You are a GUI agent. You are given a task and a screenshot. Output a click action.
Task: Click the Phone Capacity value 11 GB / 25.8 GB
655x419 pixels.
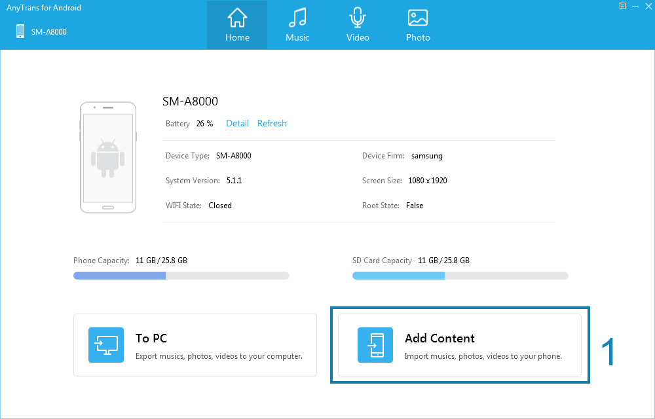click(x=161, y=261)
